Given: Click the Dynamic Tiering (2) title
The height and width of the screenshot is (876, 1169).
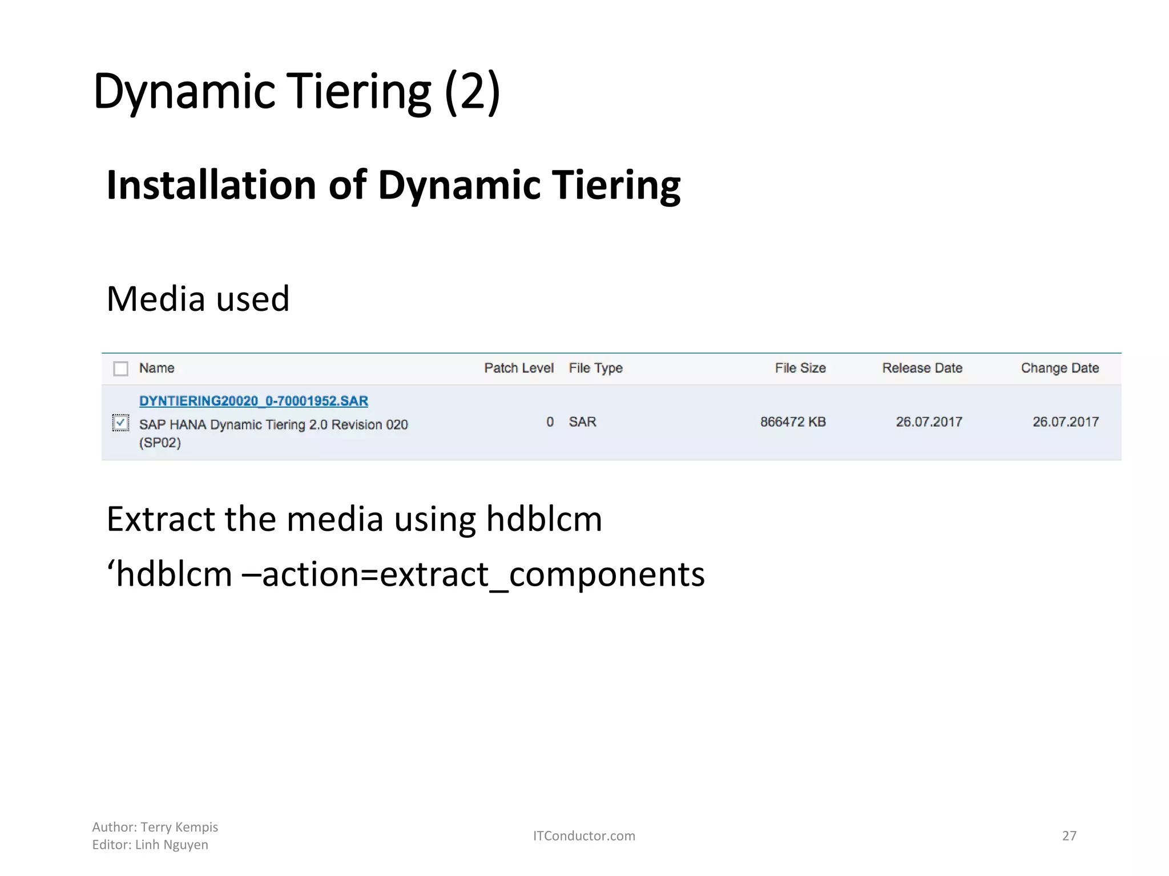Looking at the screenshot, I should (x=297, y=91).
